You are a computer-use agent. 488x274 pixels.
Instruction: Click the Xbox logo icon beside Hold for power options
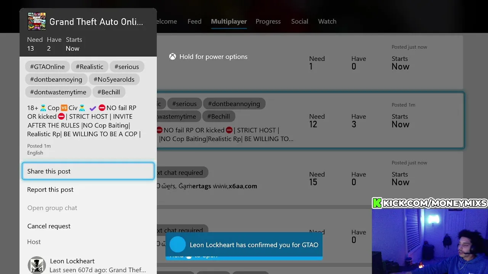173,57
